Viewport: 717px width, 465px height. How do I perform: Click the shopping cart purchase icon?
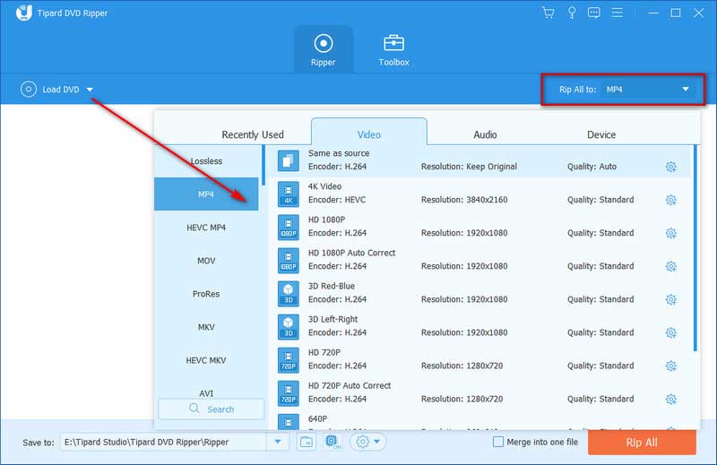click(x=549, y=13)
